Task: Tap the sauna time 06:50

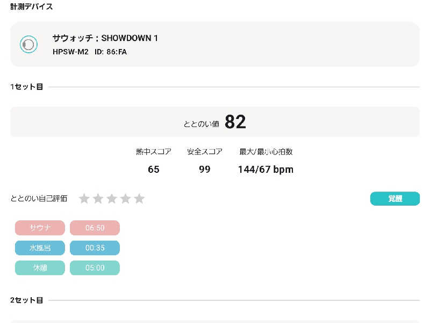Action: point(95,228)
